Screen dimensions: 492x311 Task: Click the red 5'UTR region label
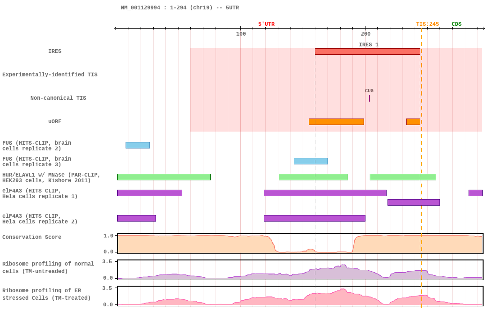(x=267, y=24)
